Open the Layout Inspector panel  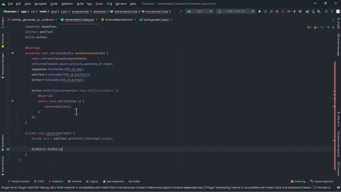click(321, 181)
